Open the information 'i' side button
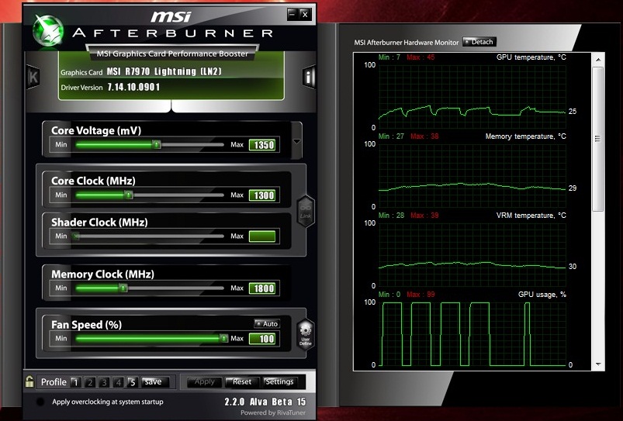This screenshot has width=623, height=421. pos(309,76)
